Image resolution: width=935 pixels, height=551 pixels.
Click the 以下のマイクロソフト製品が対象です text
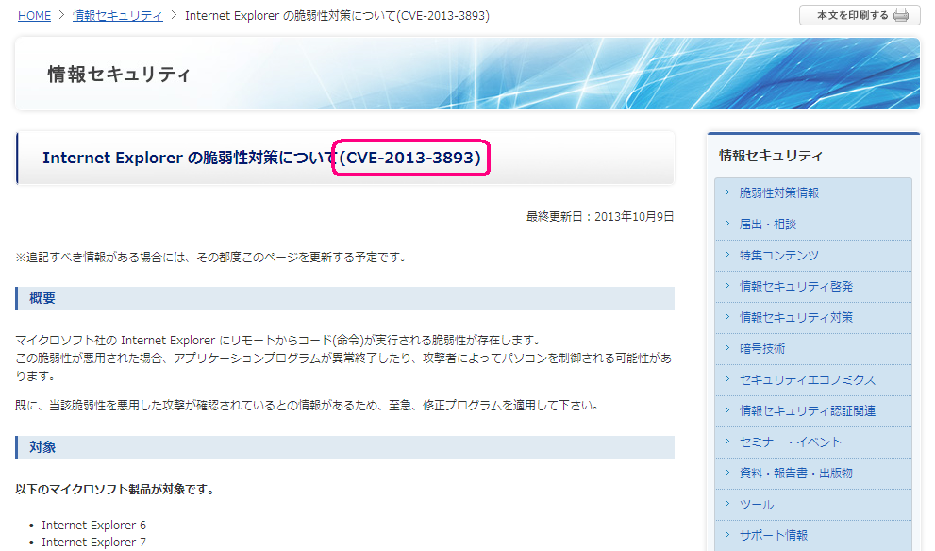coord(115,490)
